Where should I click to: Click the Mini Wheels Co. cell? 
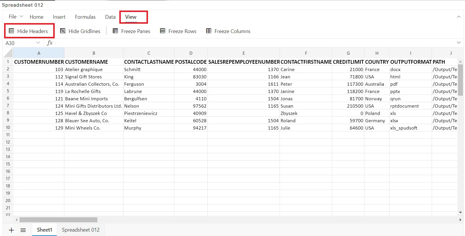[94, 128]
